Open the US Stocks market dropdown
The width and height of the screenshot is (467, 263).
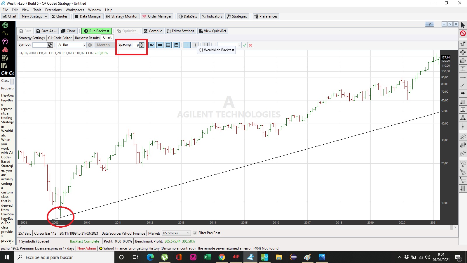pos(176,233)
